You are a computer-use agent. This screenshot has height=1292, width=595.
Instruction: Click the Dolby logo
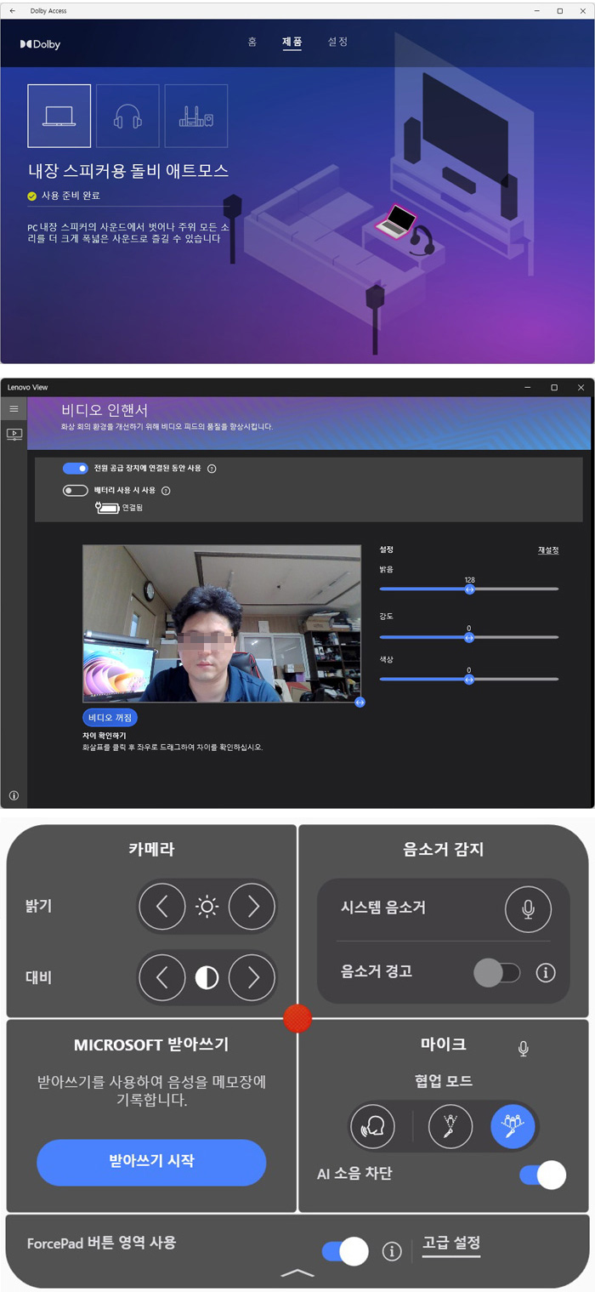(41, 44)
